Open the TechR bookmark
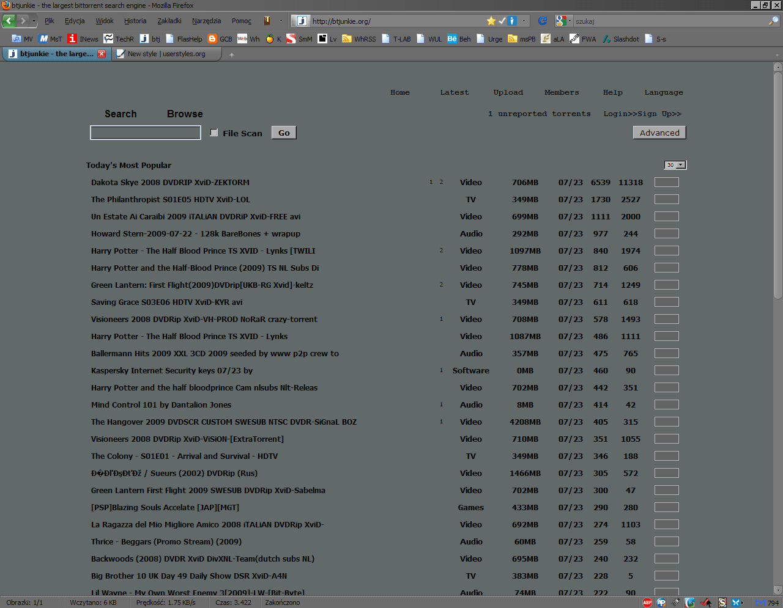This screenshot has height=608, width=783. 119,38
